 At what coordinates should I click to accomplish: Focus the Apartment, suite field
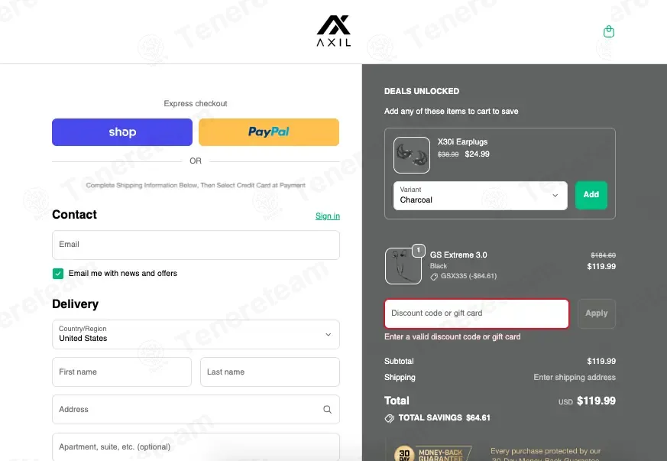coord(196,447)
